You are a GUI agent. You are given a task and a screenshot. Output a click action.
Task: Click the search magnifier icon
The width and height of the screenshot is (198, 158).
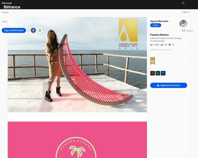tap(183, 3)
